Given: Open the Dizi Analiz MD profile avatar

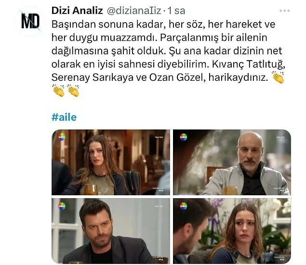Looking at the screenshot, I should 30,21.
